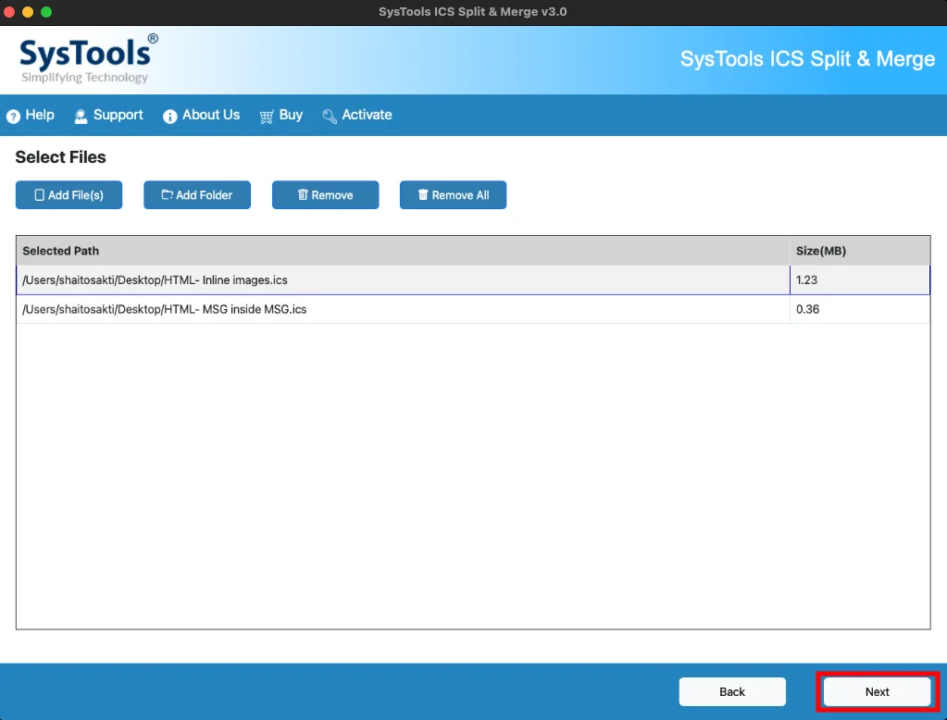Open the Buy menu item
Image resolution: width=947 pixels, height=720 pixels.
point(280,116)
